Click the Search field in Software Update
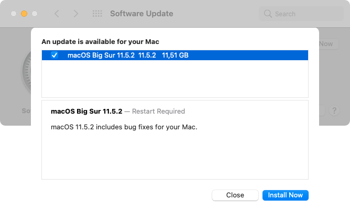This screenshot has width=350, height=211. coord(301,14)
